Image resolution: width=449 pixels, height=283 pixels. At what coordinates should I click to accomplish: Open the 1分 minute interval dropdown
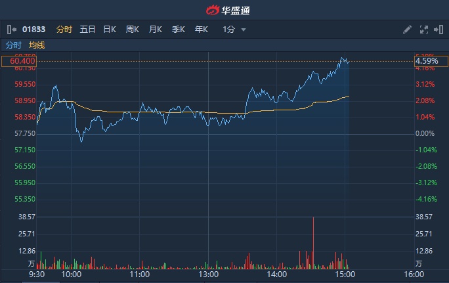pos(228,30)
